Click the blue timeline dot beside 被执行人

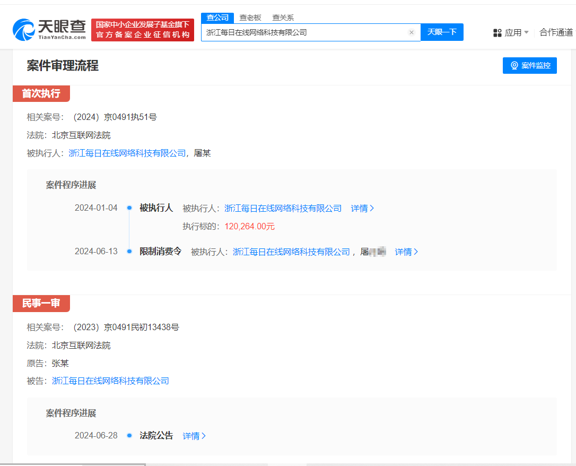(x=129, y=208)
